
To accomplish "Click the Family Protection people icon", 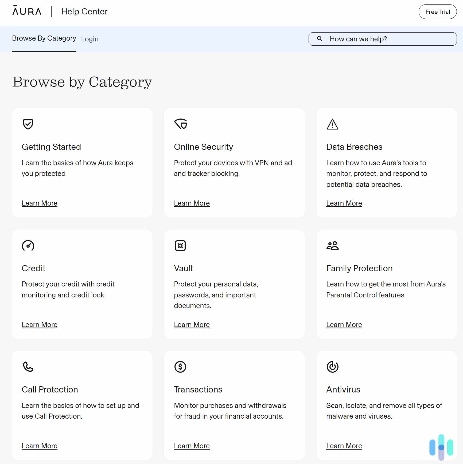I will click(332, 246).
